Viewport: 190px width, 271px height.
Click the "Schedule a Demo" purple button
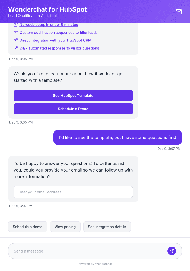[x=73, y=109]
